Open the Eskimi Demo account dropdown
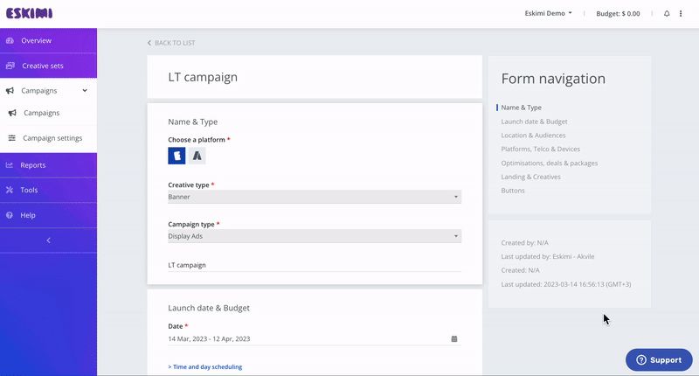 click(548, 13)
